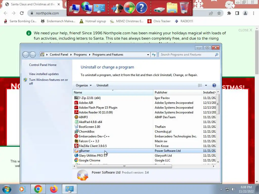This screenshot has width=259, height=194.
Task: Open View installed updates link
Action: coord(44,74)
